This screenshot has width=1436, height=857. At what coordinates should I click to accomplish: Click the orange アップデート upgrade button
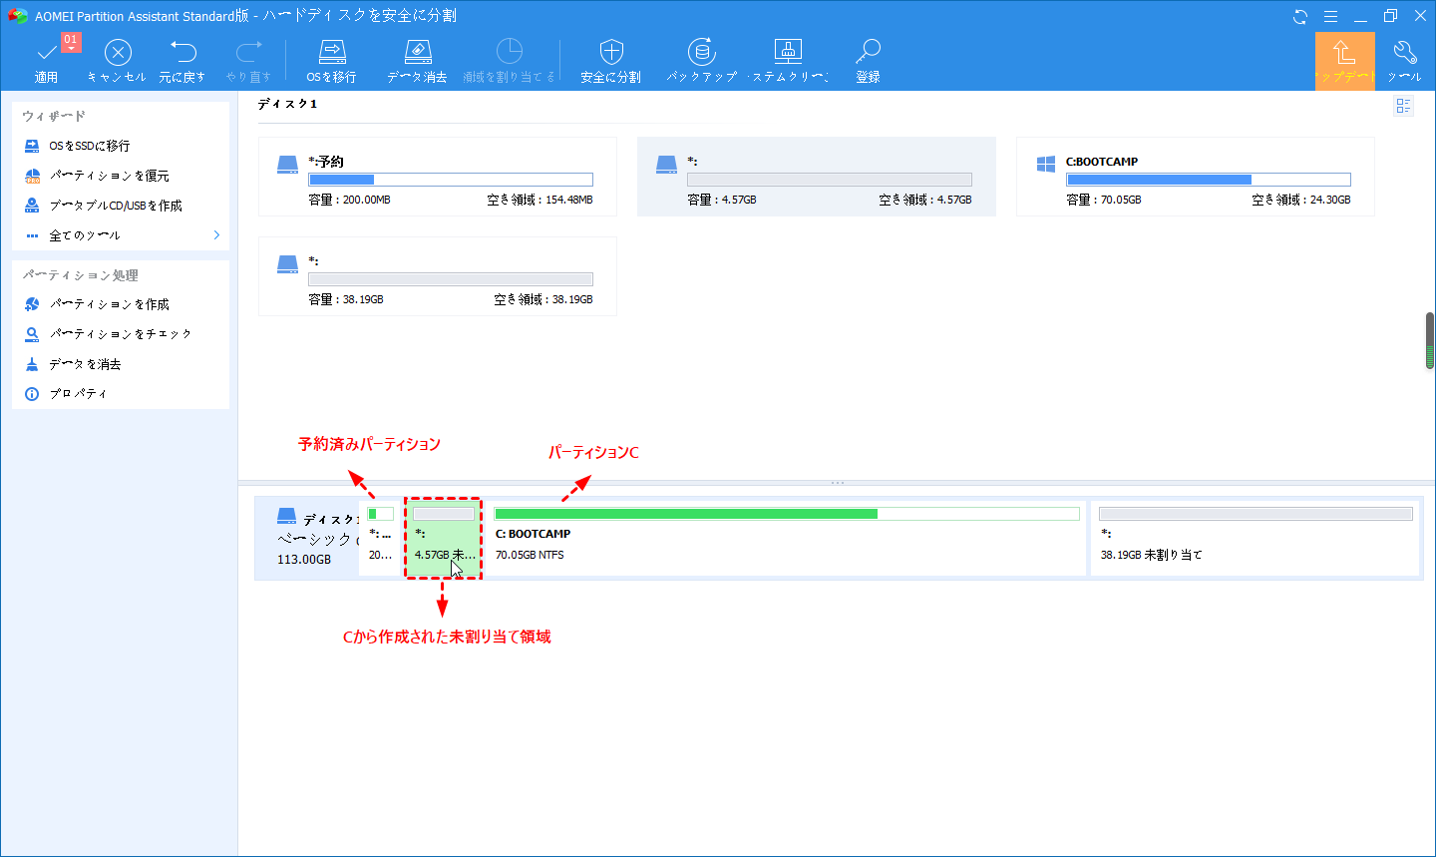(1344, 61)
